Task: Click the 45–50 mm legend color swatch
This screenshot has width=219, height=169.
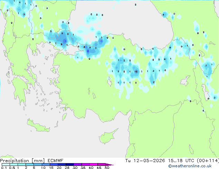Action: (x=102, y=165)
